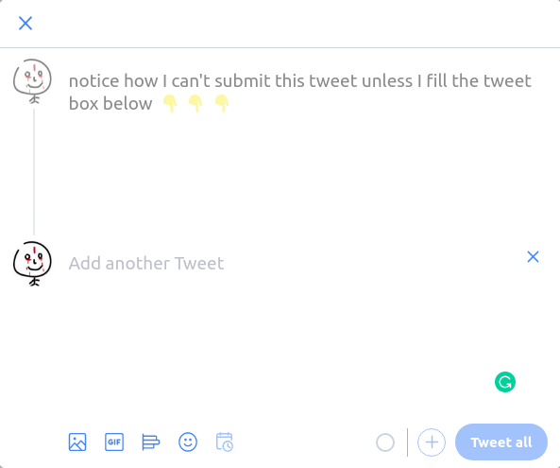
Task: Add an image to the tweet
Action: click(77, 442)
